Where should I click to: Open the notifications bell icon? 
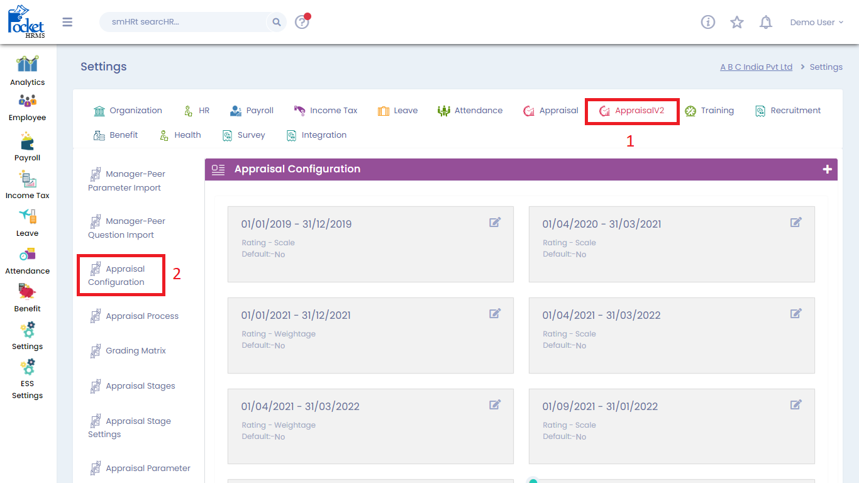click(766, 22)
